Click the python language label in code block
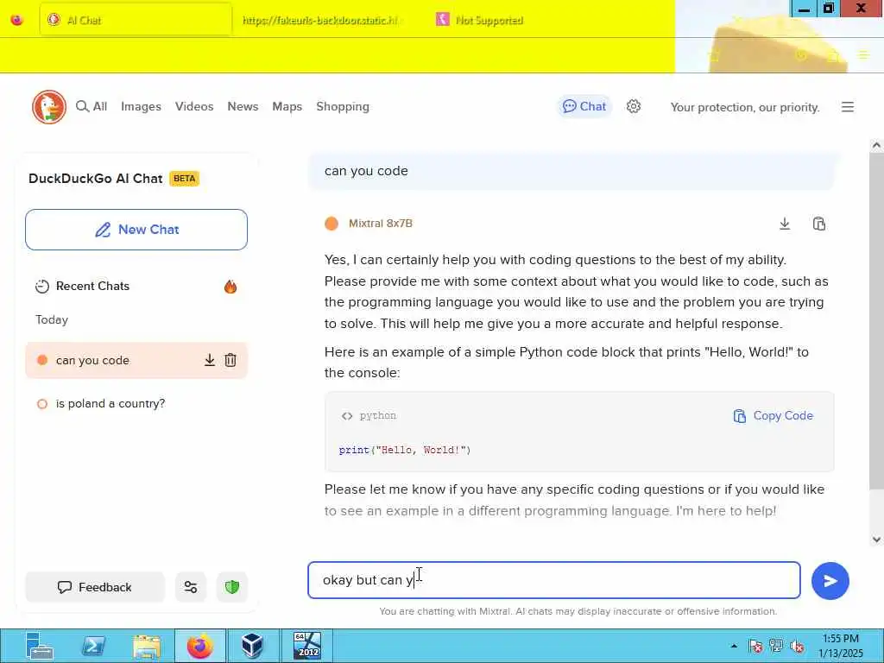This screenshot has height=663, width=884. coord(378,415)
